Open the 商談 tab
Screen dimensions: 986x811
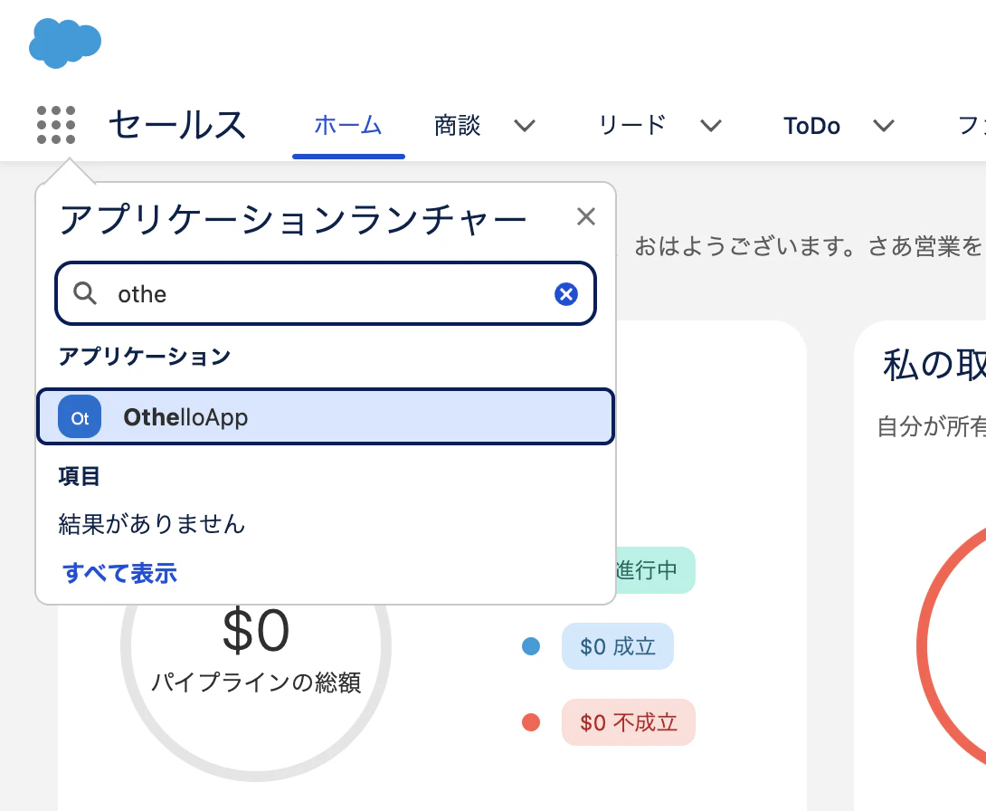[x=457, y=125]
